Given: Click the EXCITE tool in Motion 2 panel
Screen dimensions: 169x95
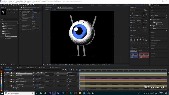Looking at the screenshot, I should 133,21.
